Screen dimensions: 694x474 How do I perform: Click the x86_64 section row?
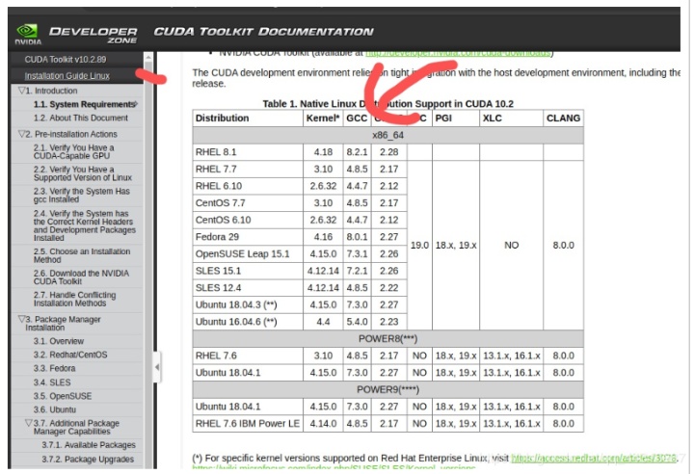click(388, 136)
